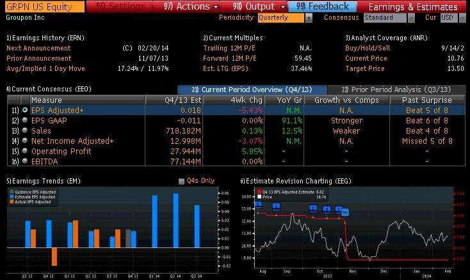Image resolution: width=470 pixels, height=280 pixels.
Task: Click the -5.43% 4Wk change value
Action: tap(250, 111)
